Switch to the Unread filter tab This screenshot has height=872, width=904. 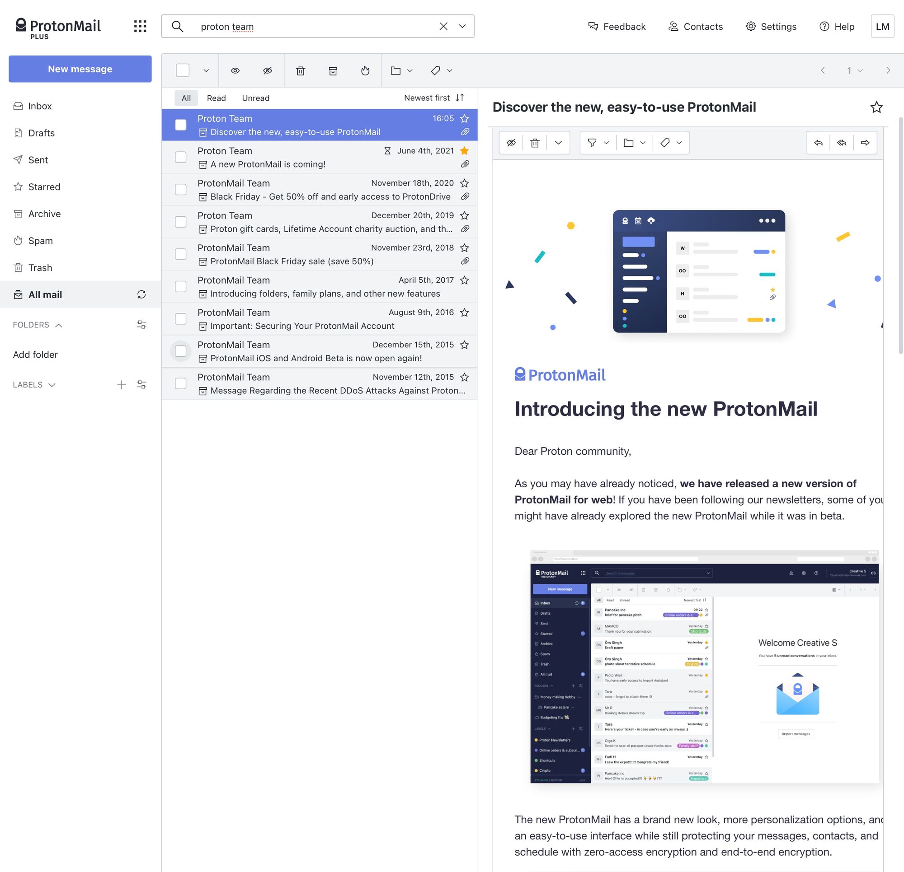pos(255,98)
